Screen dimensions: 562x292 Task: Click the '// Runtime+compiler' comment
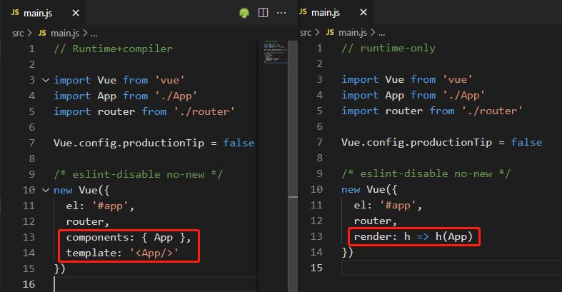114,49
